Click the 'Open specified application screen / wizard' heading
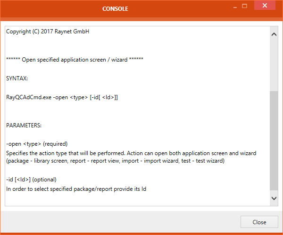 (75, 60)
